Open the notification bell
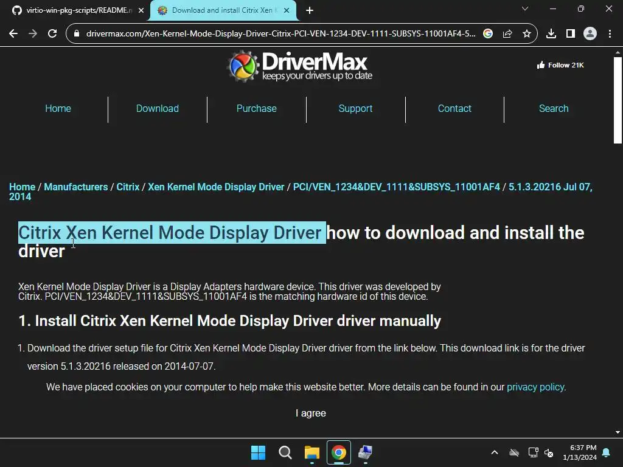Screen dimensions: 623x467 (x=607, y=452)
